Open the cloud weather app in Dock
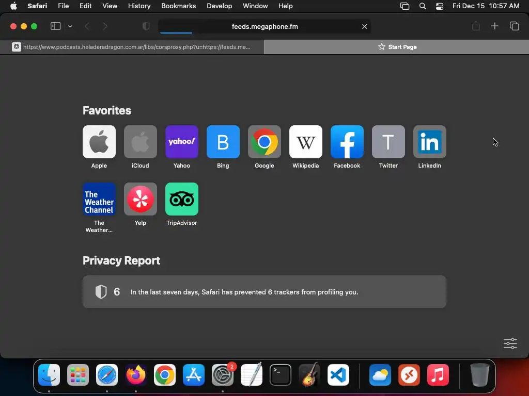The width and height of the screenshot is (529, 396). click(x=380, y=375)
